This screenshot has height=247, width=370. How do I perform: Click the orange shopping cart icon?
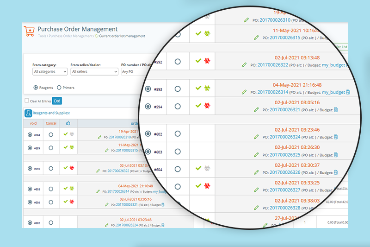[29, 32]
